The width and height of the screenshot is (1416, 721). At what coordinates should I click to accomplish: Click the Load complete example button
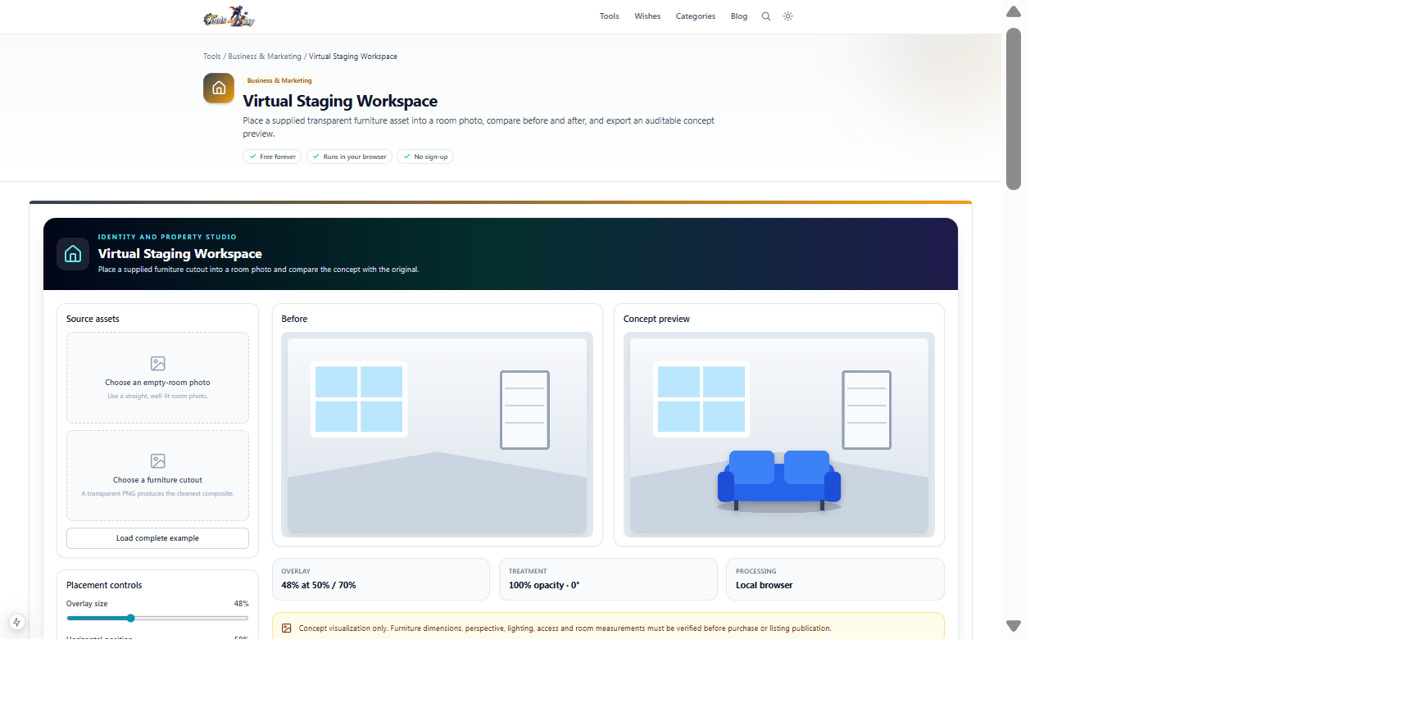click(x=157, y=538)
